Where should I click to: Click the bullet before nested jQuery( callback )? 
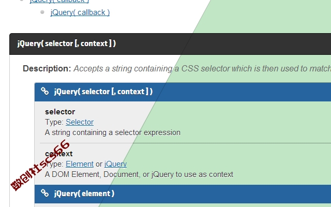[42, 12]
